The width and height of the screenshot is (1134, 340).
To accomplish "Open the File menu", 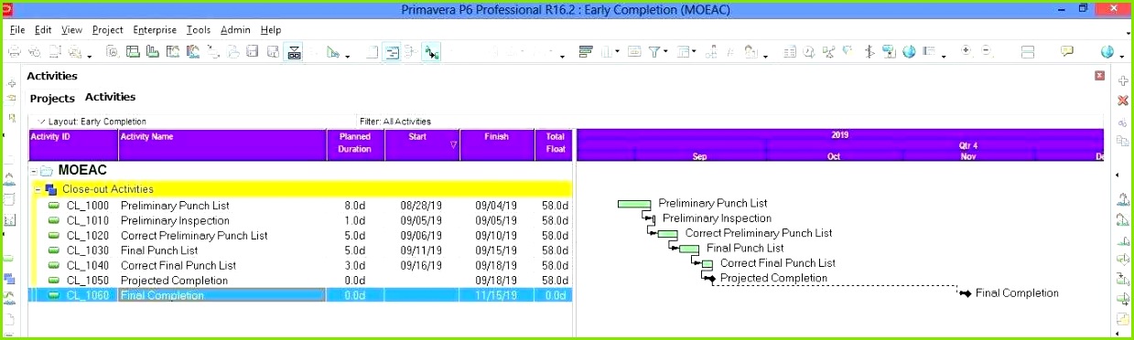I will (x=17, y=29).
